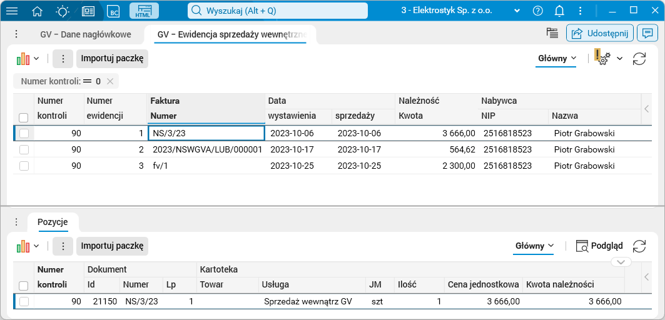This screenshot has height=320, width=665.
Task: Tick checkbox for Pozycje row 21150
Action: (x=24, y=301)
